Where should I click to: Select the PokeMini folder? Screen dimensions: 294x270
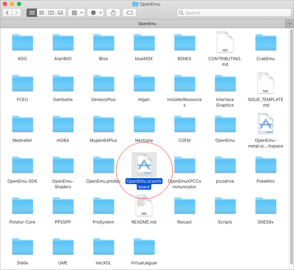pos(266,165)
